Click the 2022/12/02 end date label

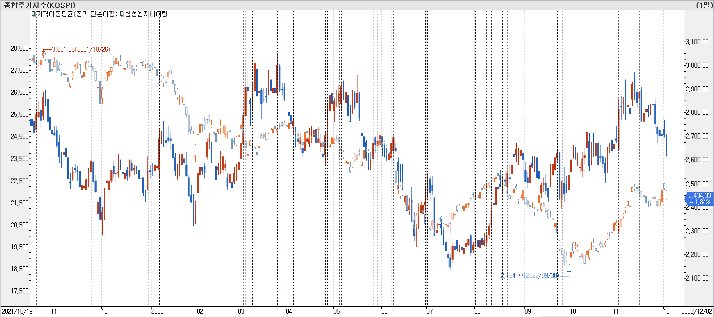697,311
